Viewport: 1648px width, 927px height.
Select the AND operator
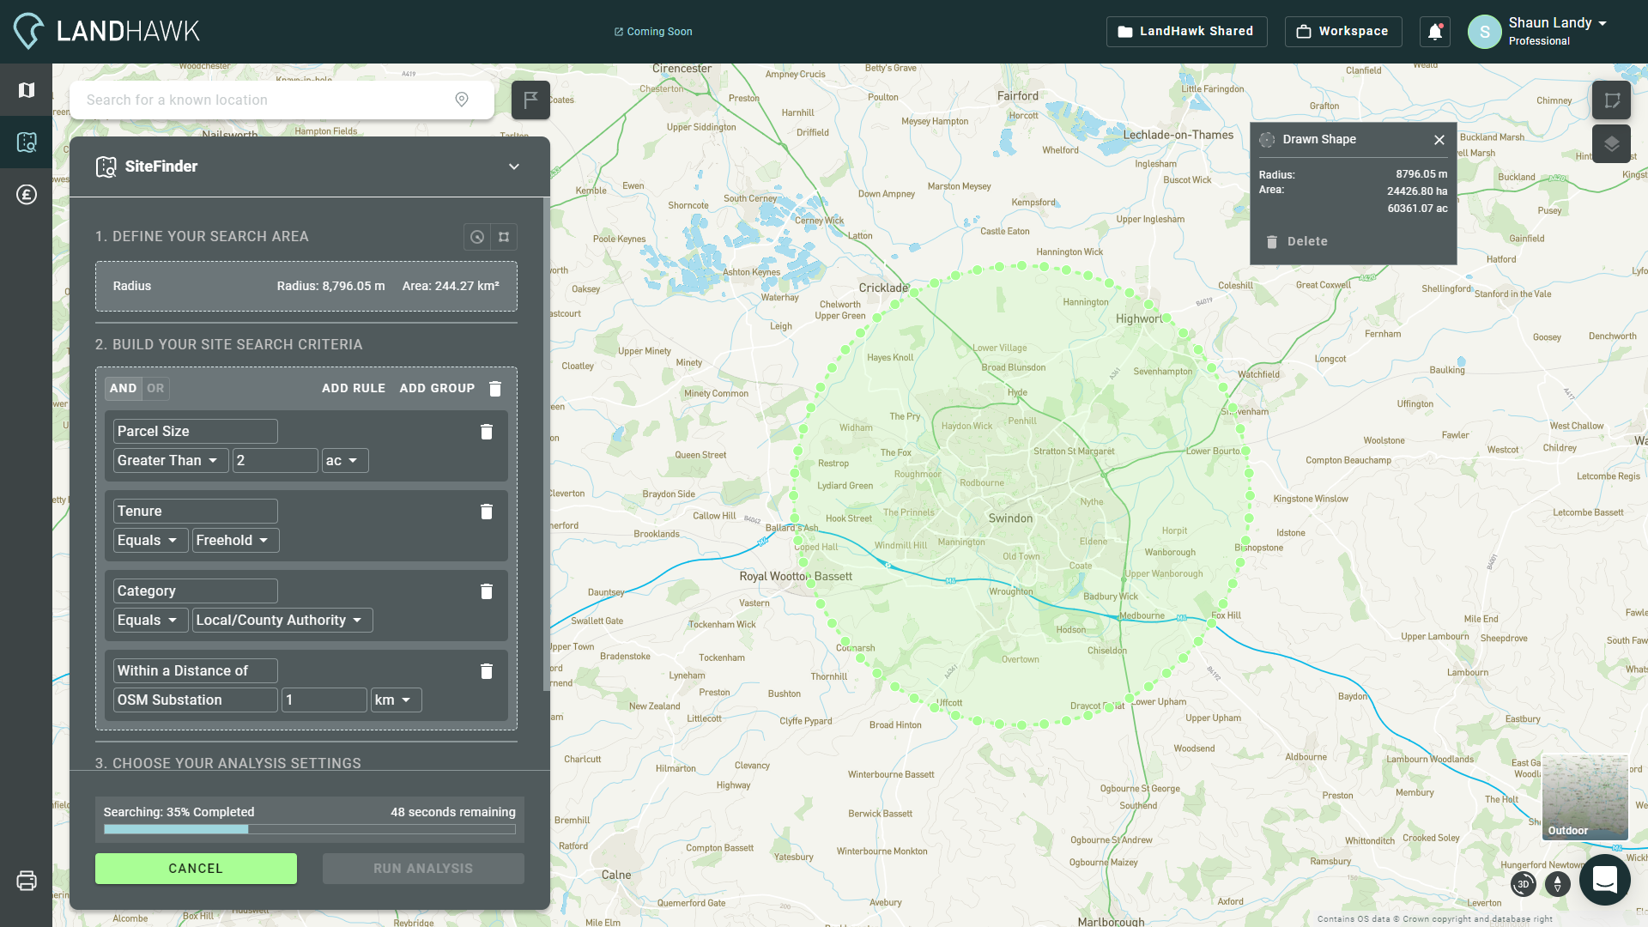pyautogui.click(x=123, y=389)
